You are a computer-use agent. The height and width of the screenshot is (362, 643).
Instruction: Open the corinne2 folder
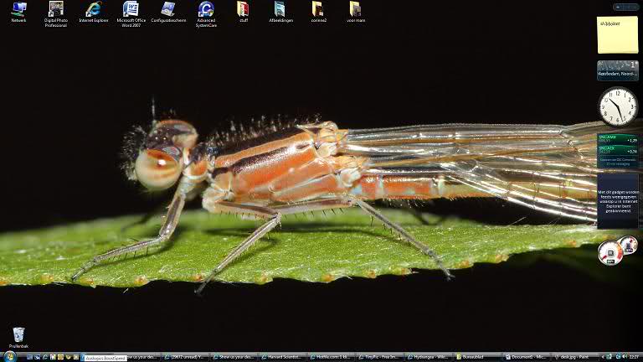pos(318,12)
